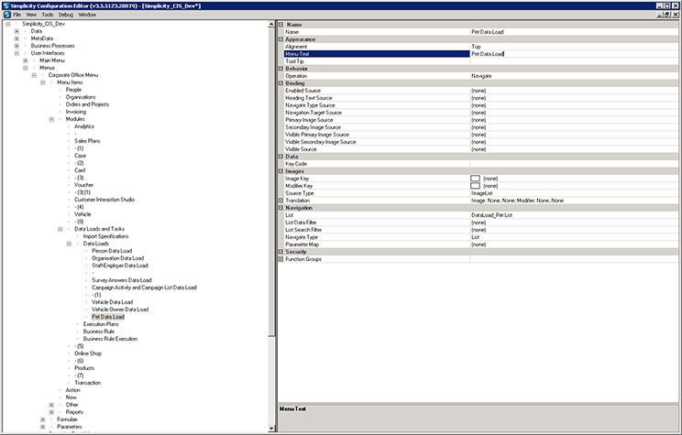Collapse the Appearance property category
682x435 pixels.
(281, 39)
